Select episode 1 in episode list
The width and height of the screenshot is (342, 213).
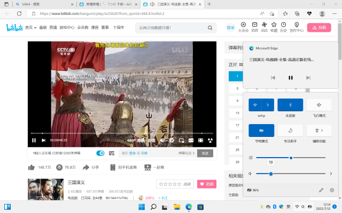236,76
